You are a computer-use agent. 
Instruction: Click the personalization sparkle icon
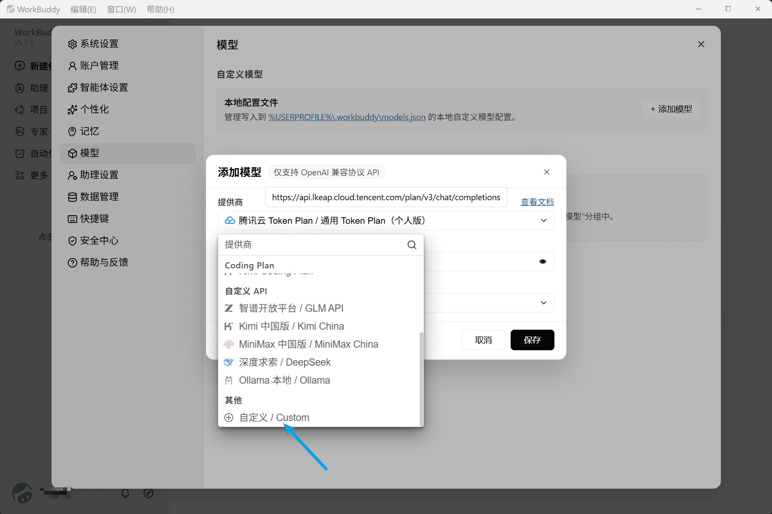coord(73,110)
